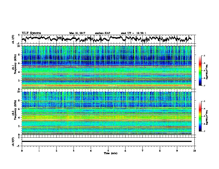Screen dimensions: 219x169
Task: Click inside the ch.2 spectrogram panel
Action: pyautogui.click(x=106, y=113)
